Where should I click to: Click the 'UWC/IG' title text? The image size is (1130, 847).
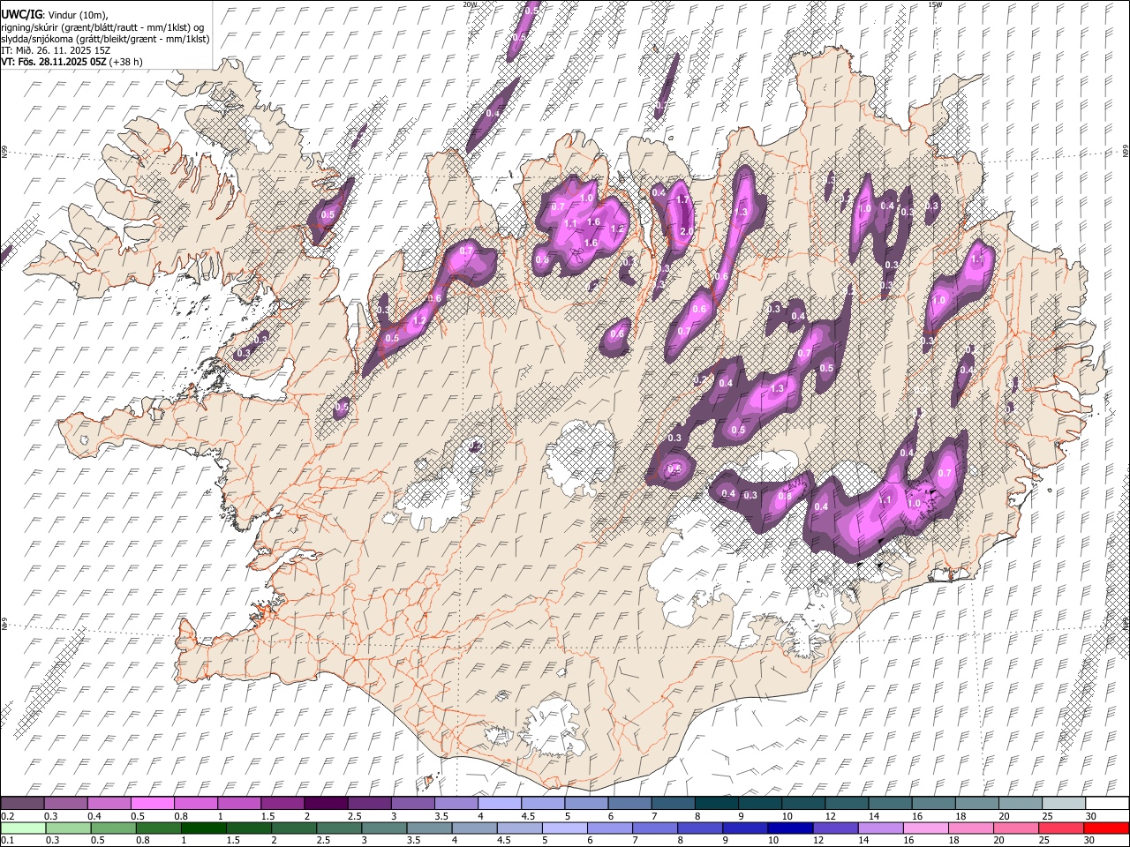[21, 14]
